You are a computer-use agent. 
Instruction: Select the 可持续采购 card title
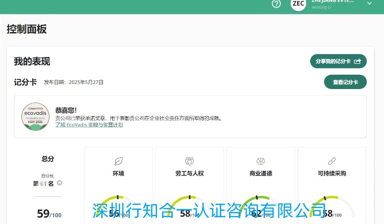click(332, 173)
